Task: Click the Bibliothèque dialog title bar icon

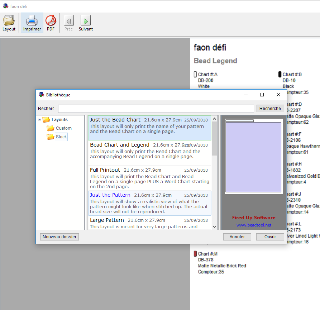Action: point(40,95)
